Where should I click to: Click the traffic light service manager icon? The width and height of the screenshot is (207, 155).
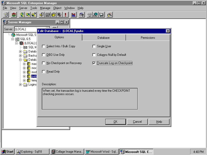point(13,15)
